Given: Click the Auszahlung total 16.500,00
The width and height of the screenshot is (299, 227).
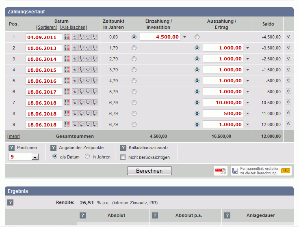Looking at the screenshot, I should click(x=221, y=136).
